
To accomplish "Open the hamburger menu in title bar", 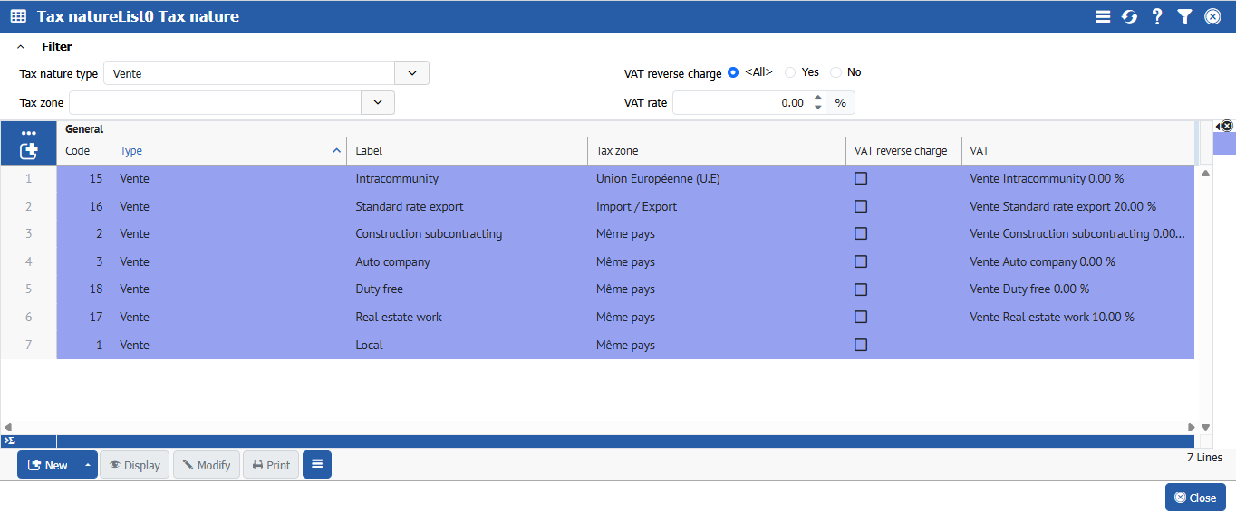I will [1103, 16].
